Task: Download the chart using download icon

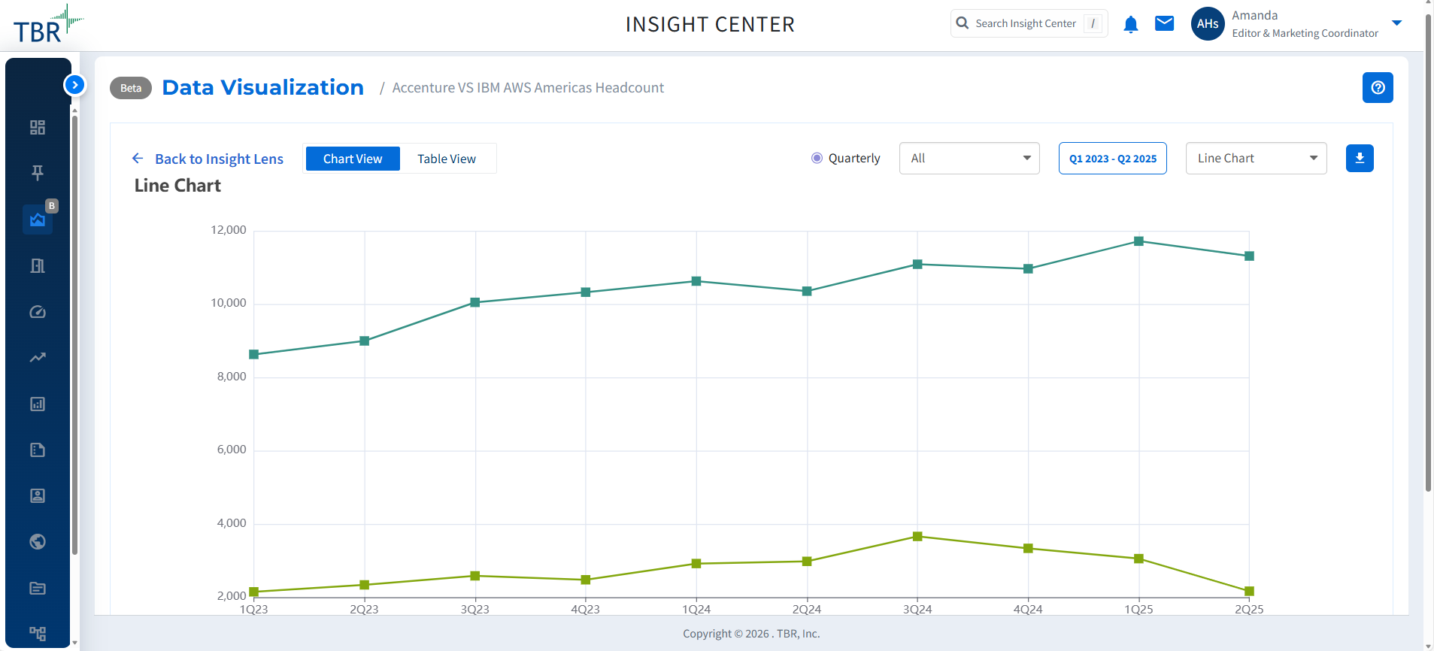Action: click(x=1360, y=159)
